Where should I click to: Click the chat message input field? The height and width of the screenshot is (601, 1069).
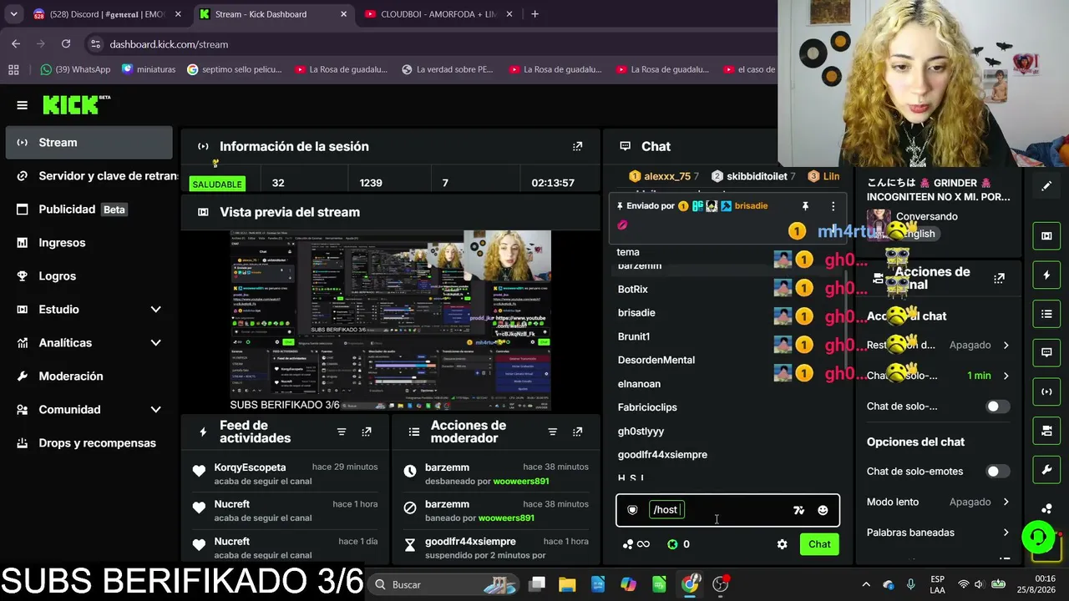tap(727, 510)
